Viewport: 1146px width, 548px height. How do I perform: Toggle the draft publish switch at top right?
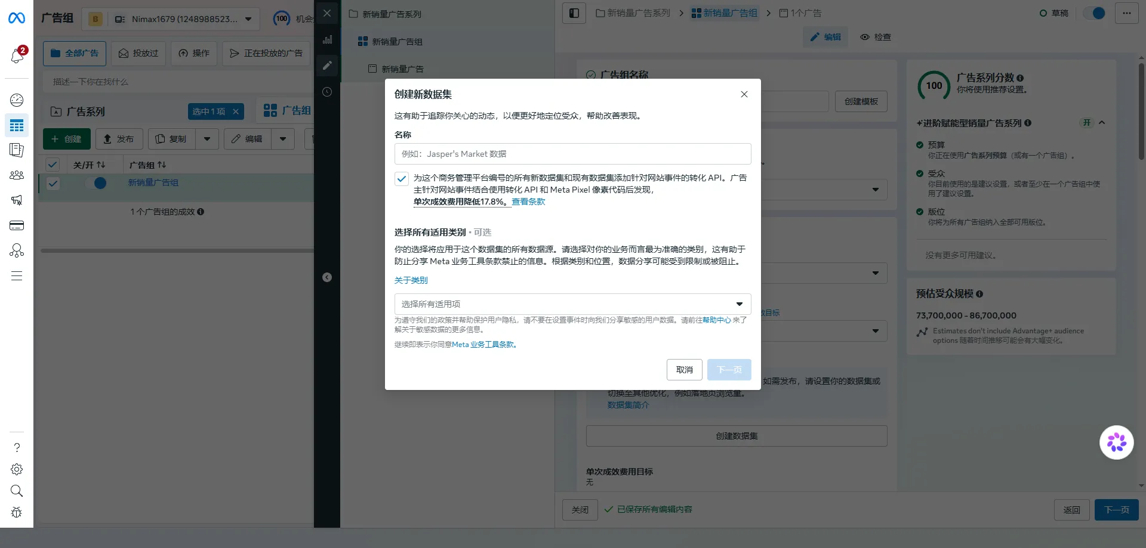(x=1095, y=13)
